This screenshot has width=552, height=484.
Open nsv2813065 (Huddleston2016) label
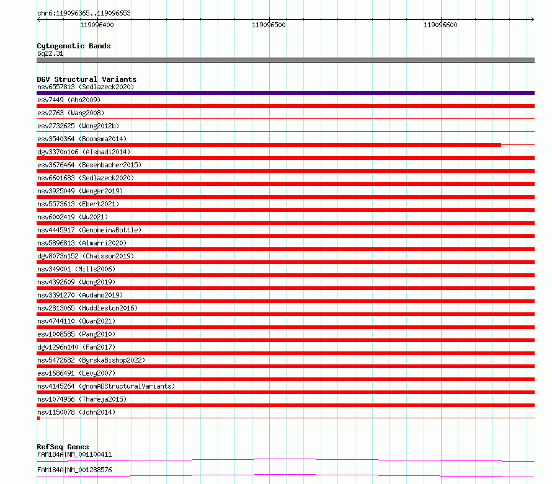pos(87,308)
